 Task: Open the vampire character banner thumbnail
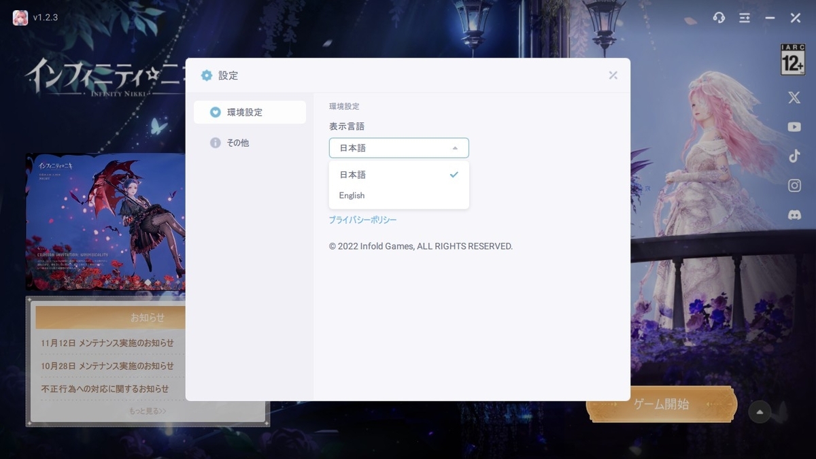(x=106, y=222)
